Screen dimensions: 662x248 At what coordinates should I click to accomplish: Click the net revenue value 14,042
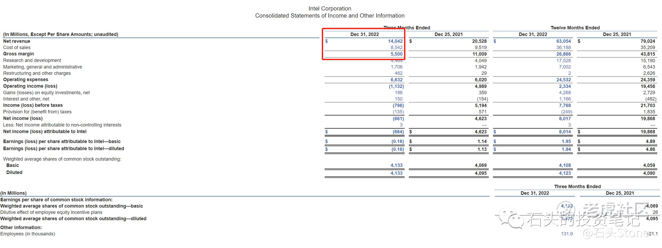click(395, 41)
